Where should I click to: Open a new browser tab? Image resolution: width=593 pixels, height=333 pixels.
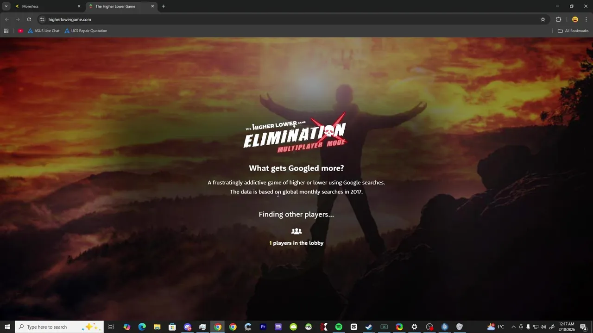[164, 6]
